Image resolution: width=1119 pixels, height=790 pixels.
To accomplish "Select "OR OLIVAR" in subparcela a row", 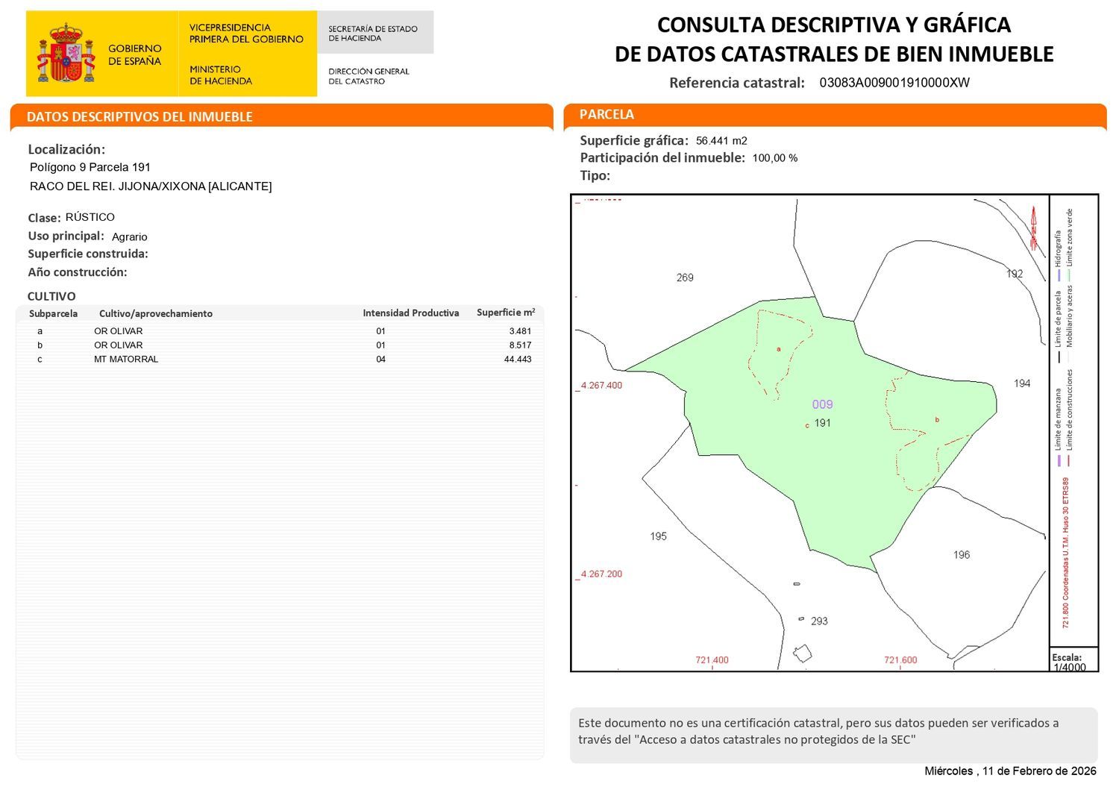I will point(118,331).
